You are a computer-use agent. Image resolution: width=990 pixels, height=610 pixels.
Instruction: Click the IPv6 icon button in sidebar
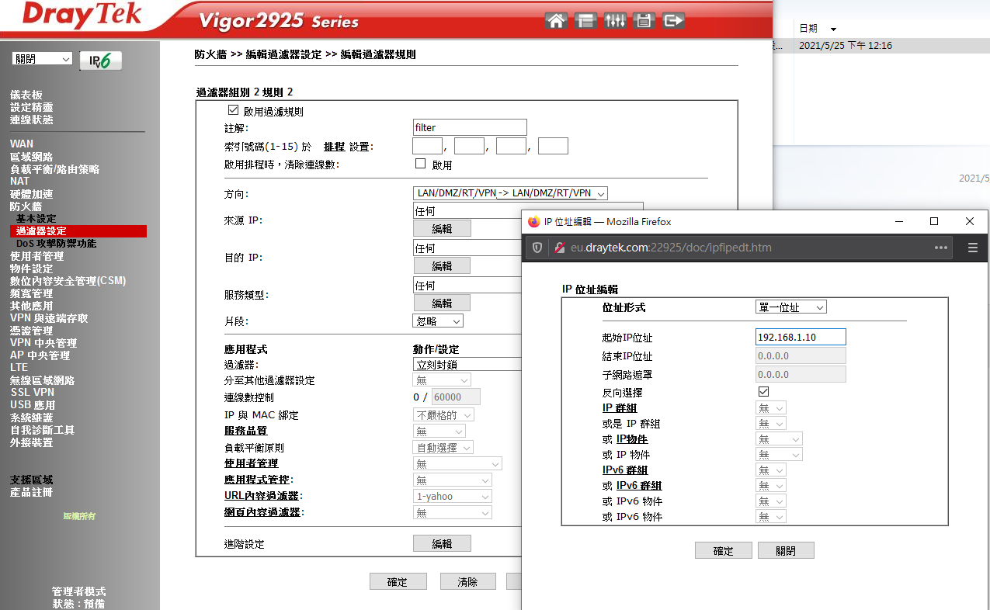pos(100,61)
